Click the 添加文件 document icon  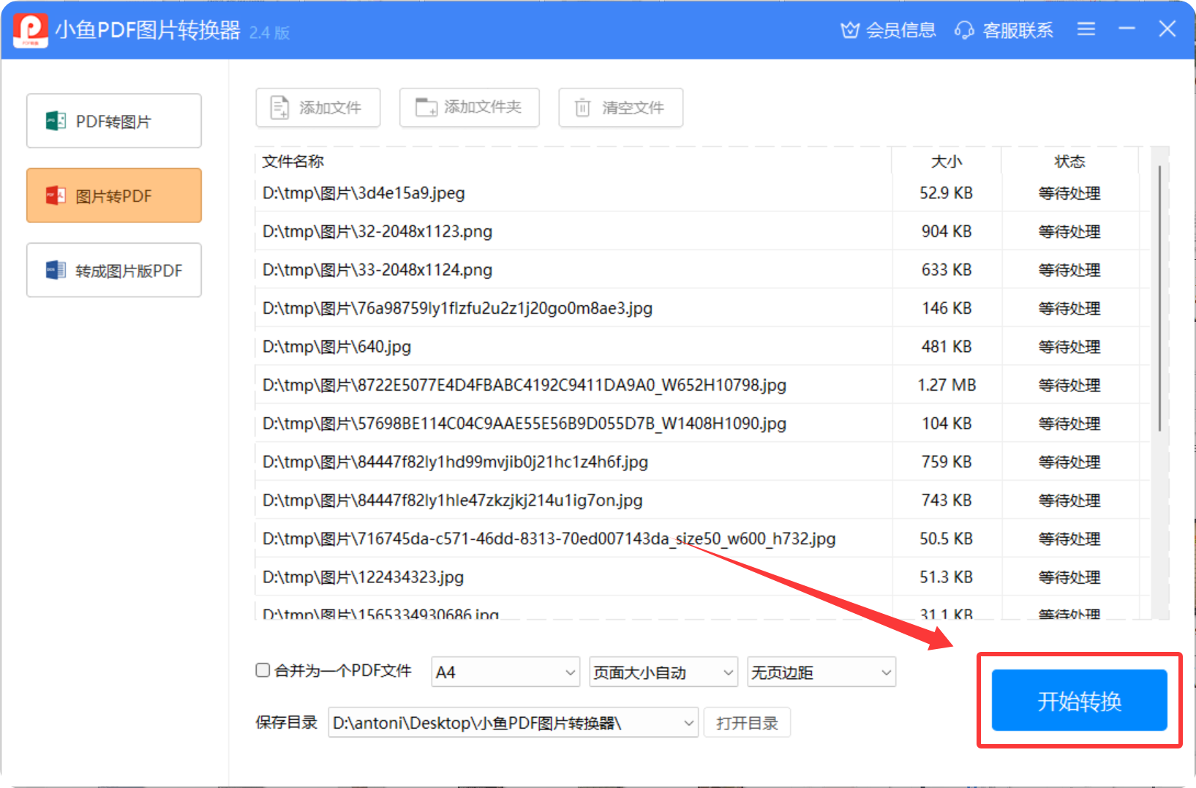(279, 108)
